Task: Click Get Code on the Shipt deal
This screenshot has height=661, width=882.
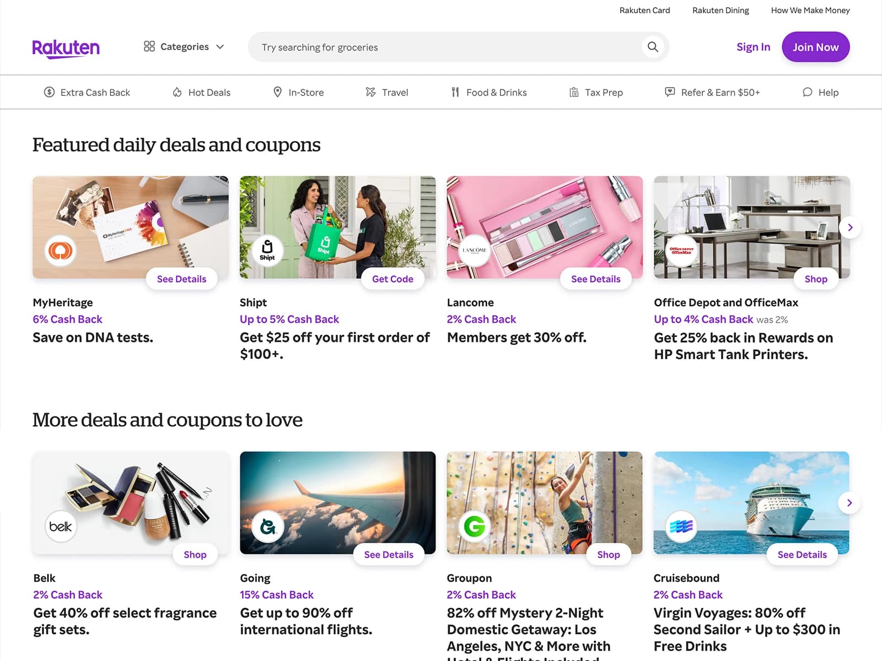Action: [x=392, y=279]
